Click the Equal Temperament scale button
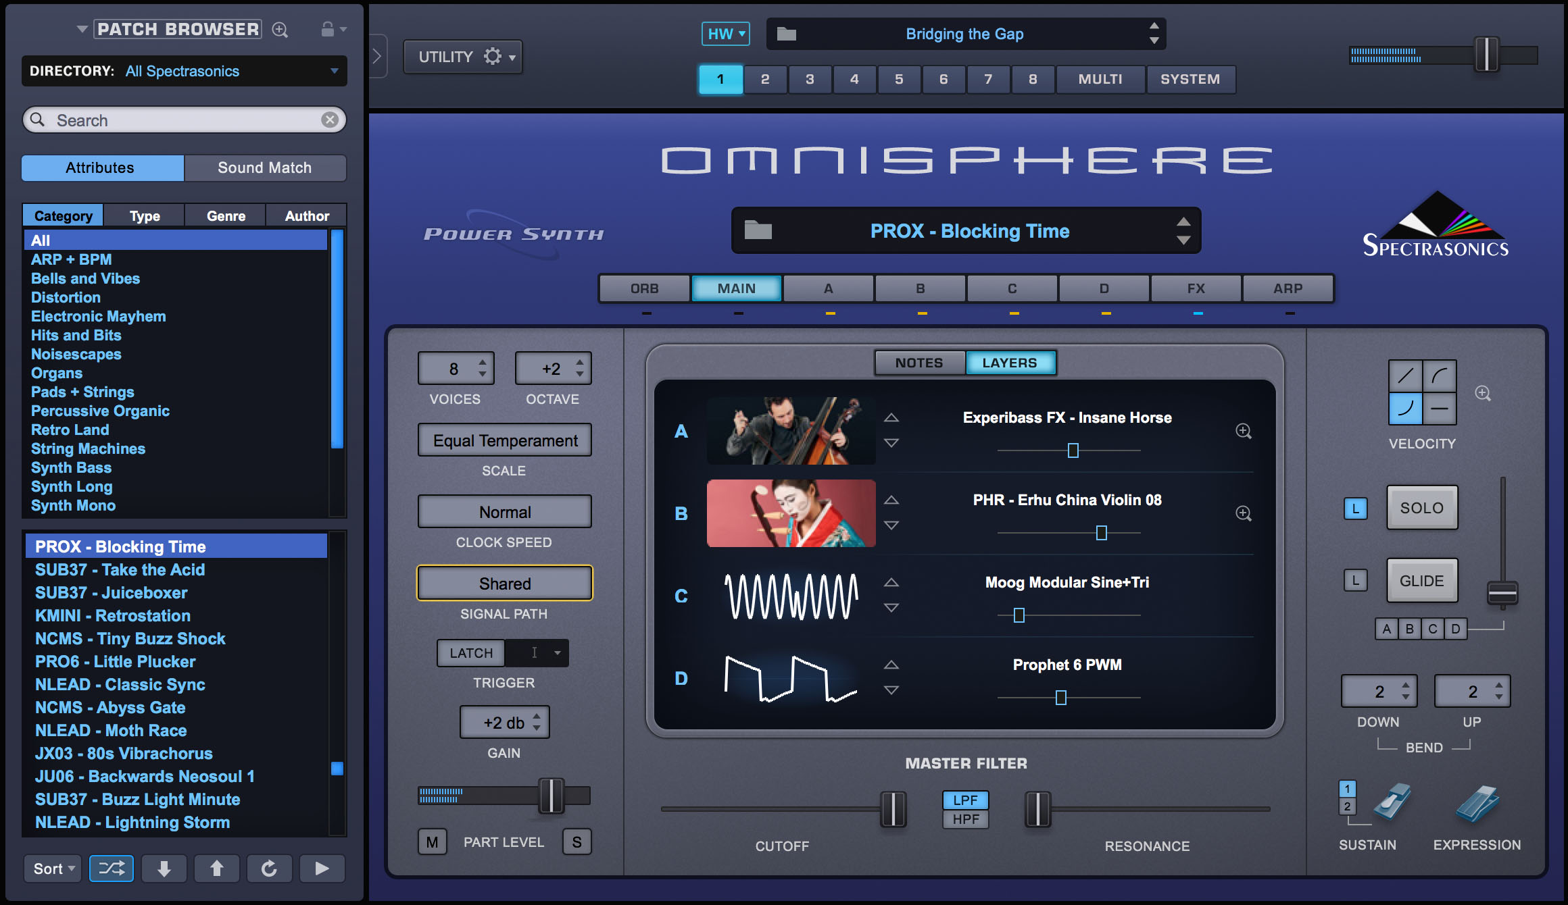This screenshot has width=1568, height=905. coord(504,440)
